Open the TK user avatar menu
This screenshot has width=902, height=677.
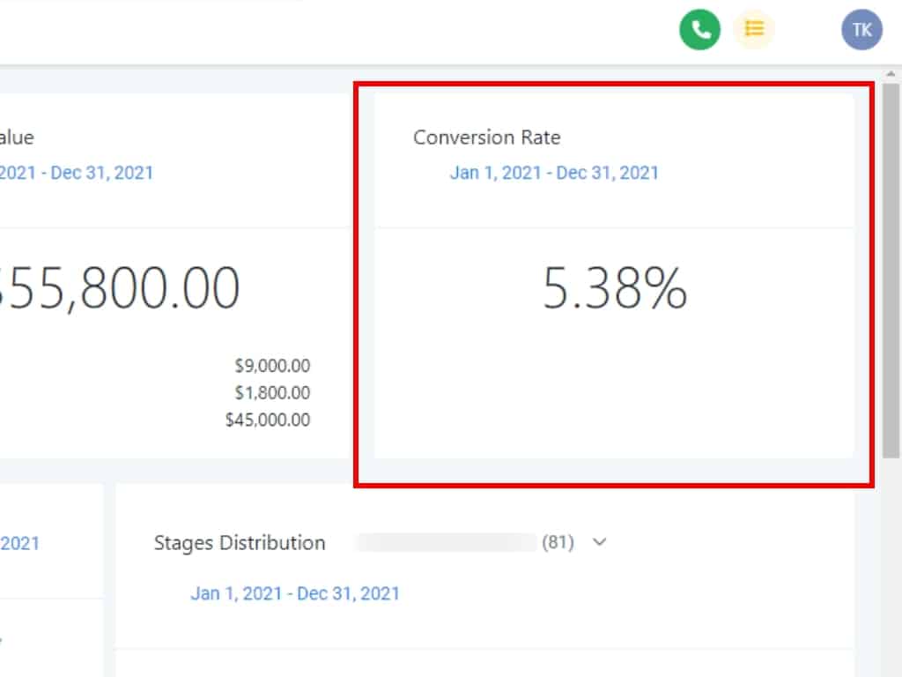click(861, 30)
